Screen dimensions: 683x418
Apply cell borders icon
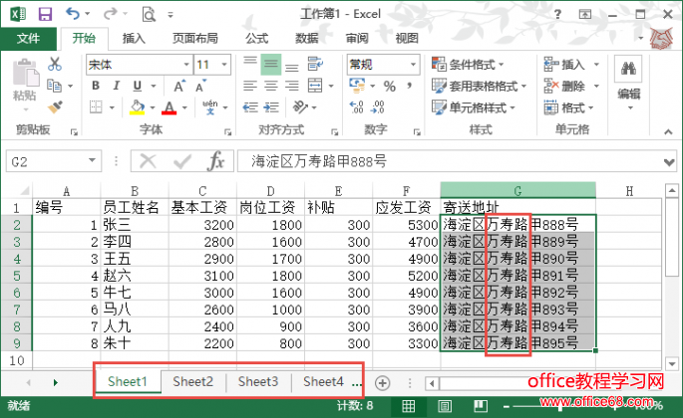(96, 107)
